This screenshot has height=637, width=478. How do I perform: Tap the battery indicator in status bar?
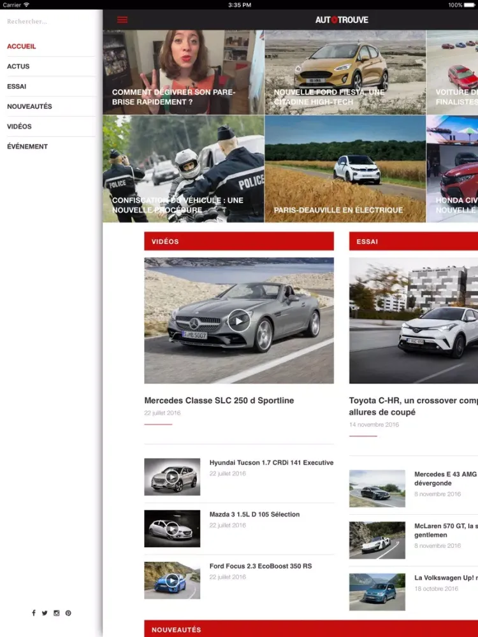[x=471, y=5]
